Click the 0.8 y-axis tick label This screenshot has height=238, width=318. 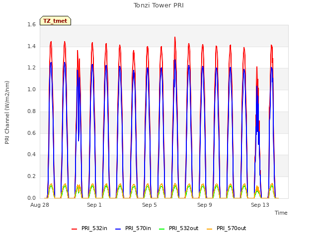coord(31,111)
